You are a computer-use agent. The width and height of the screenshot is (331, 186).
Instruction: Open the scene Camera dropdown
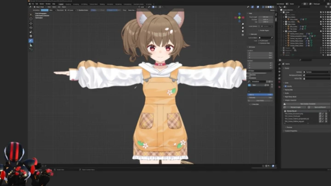click(x=316, y=72)
